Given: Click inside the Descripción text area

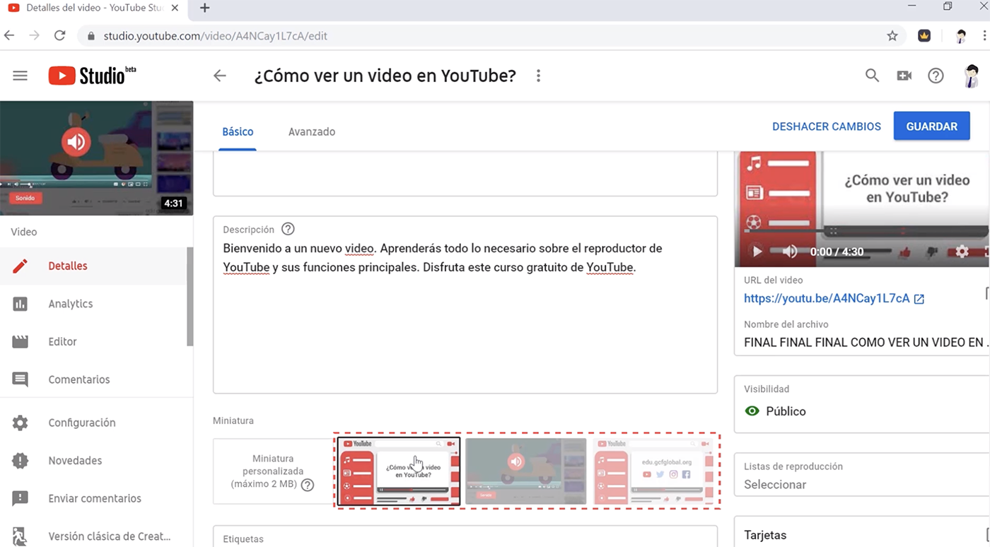Looking at the screenshot, I should [465, 305].
